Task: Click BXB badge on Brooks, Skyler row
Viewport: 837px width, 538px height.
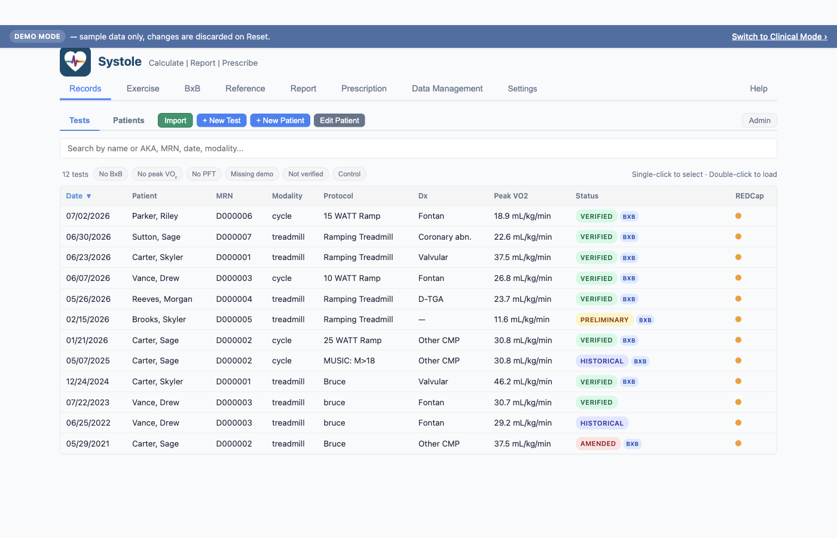Action: point(645,320)
